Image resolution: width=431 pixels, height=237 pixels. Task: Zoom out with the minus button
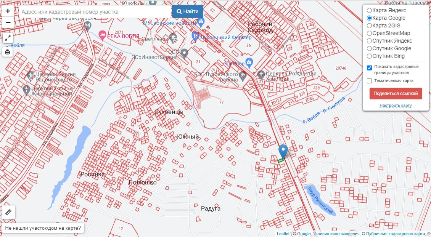(x=8, y=22)
